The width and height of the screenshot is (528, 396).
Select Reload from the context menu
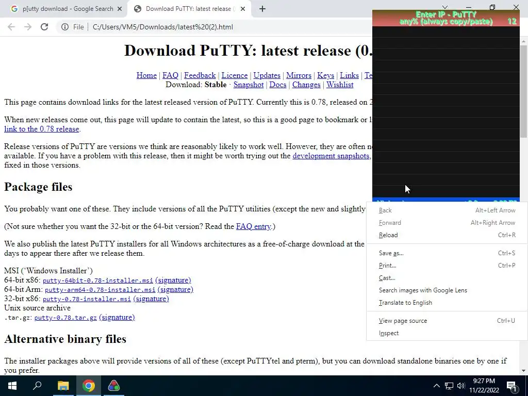[x=447, y=235]
